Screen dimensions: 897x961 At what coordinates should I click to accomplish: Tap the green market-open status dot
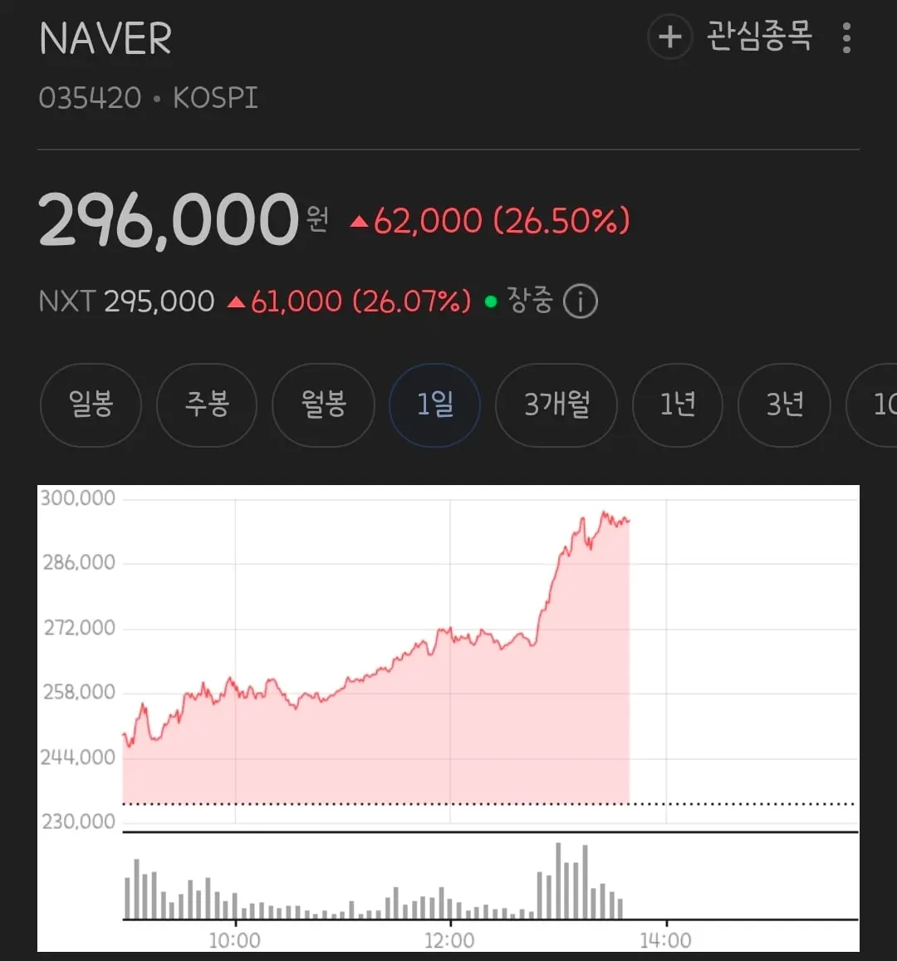pyautogui.click(x=490, y=302)
